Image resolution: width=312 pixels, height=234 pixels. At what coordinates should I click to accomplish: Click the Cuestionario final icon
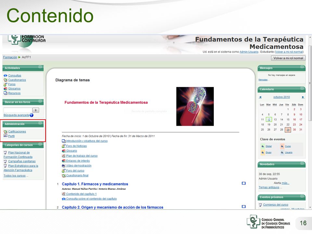[64, 175]
